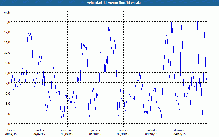Click the 'lunes' day label
The image size is (219, 137).
click(x=11, y=130)
